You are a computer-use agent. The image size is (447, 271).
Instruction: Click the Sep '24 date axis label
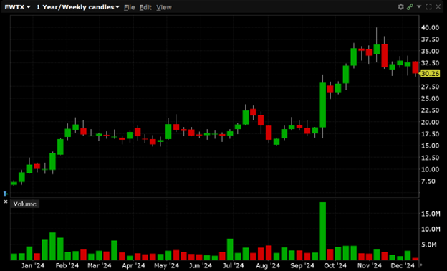302,265
